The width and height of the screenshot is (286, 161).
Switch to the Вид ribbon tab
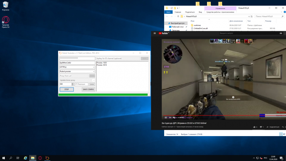[200, 12]
